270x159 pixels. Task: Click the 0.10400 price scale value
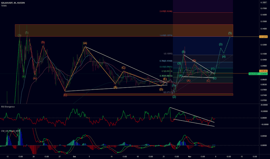point(264,60)
